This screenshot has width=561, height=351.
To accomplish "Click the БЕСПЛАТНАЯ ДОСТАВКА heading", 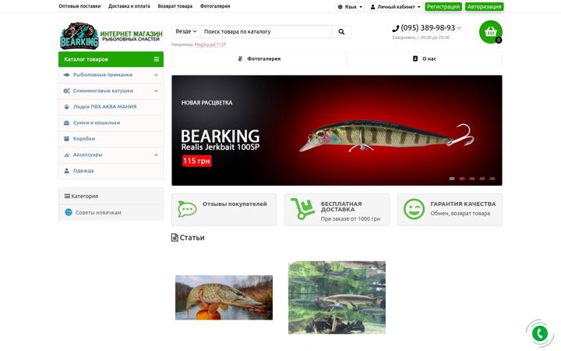I will [341, 207].
